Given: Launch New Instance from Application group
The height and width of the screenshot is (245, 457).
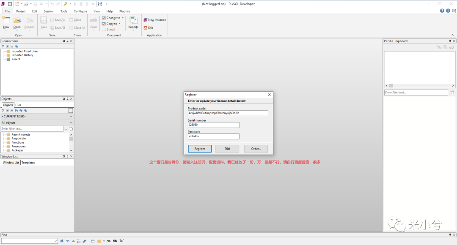Looking at the screenshot, I should point(155,20).
